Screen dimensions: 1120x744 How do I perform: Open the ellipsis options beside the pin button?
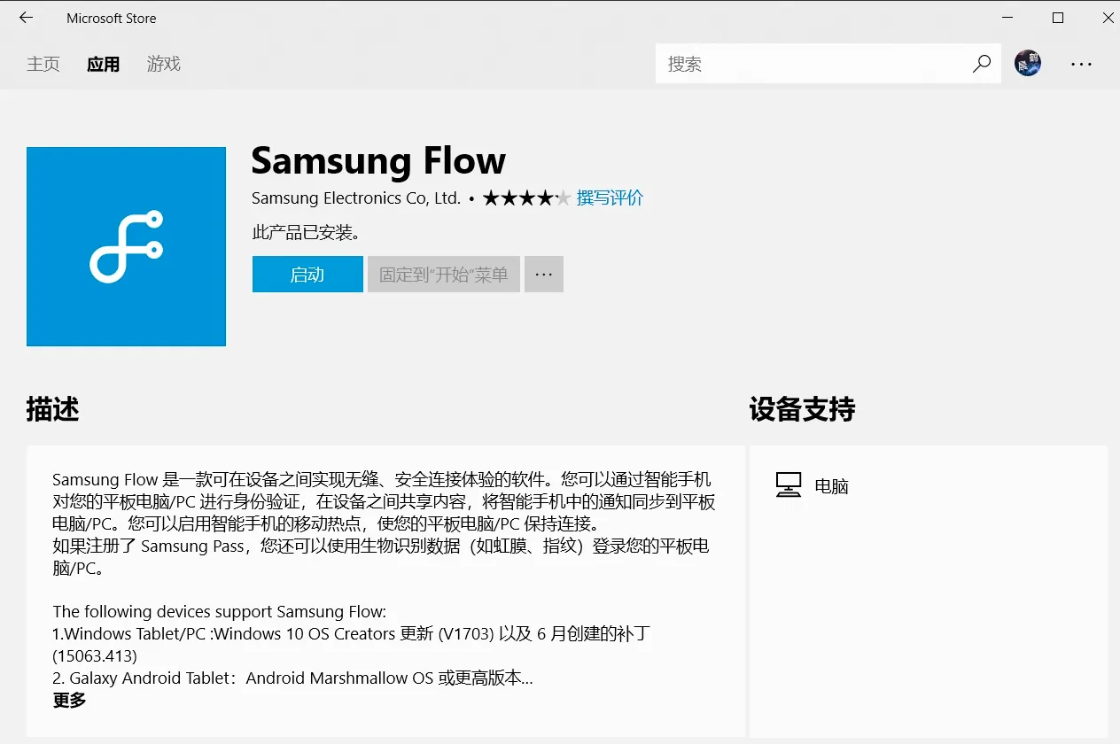[544, 275]
